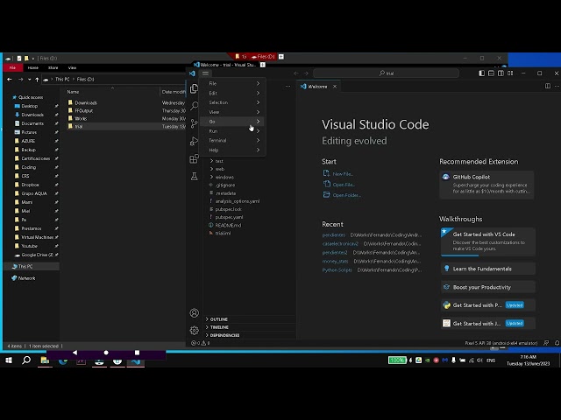Open Windows Start menu
This screenshot has height=420, width=561.
click(9, 360)
